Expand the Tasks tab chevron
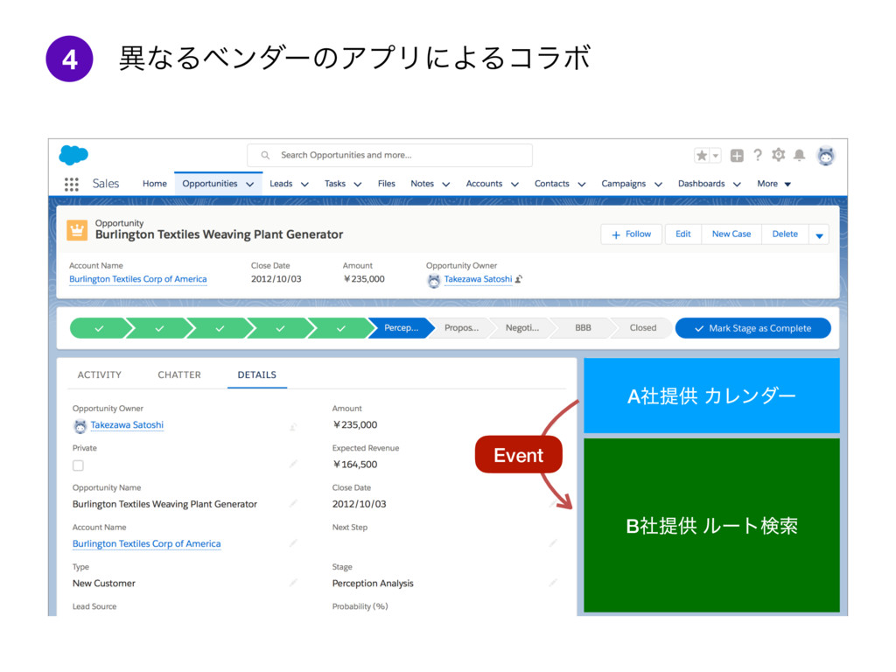Image resolution: width=896 pixels, height=672 pixels. click(358, 184)
